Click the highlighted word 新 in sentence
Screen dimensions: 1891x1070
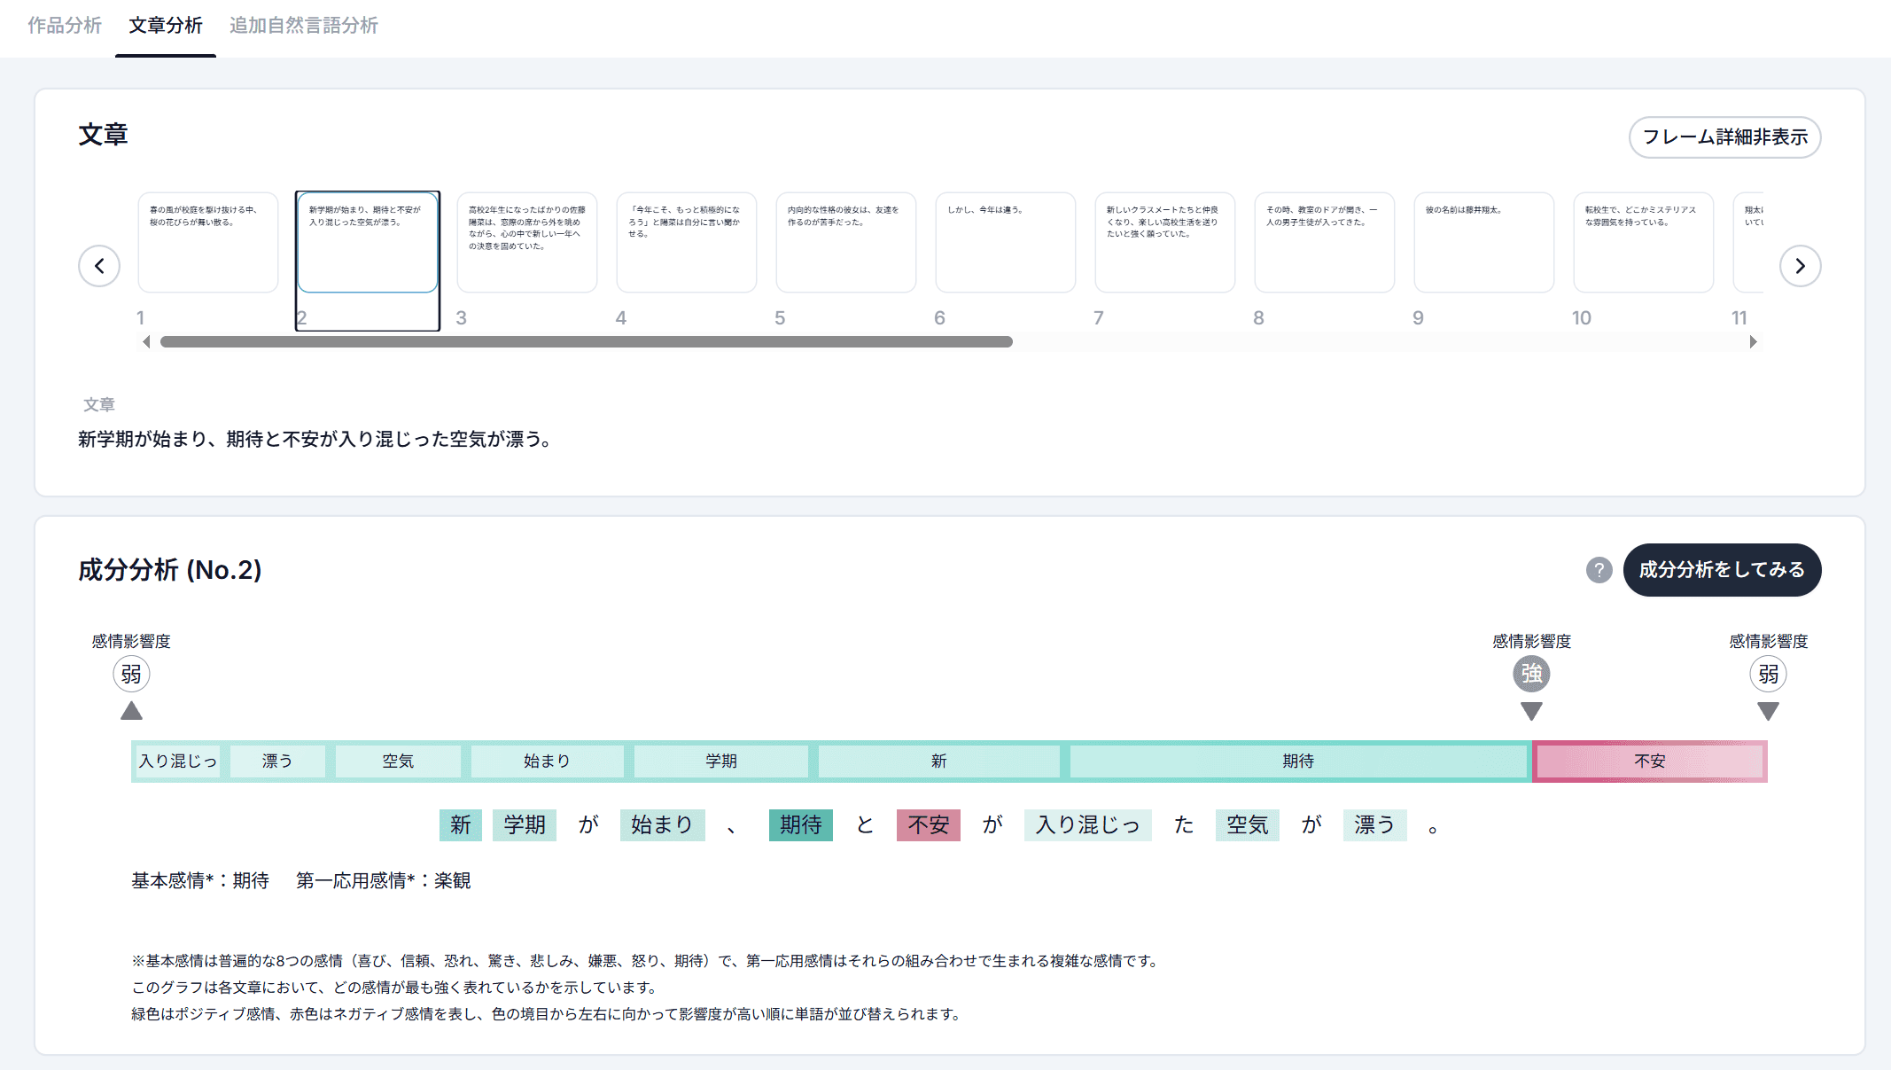coord(461,825)
